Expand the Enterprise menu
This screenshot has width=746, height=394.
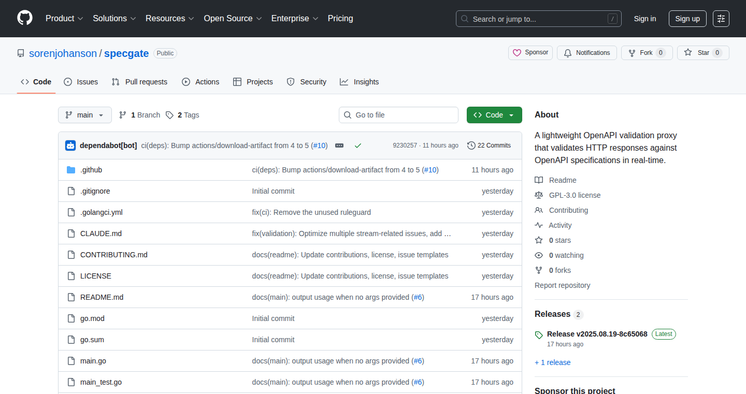pos(295,19)
